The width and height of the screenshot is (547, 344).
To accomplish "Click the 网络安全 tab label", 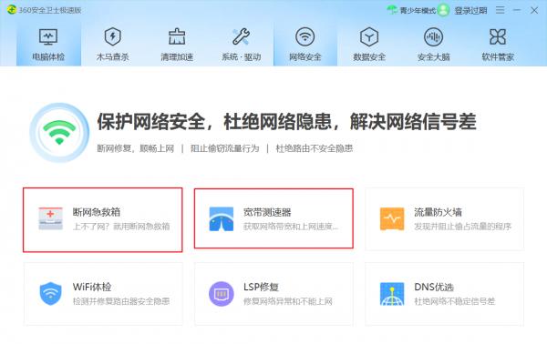I will pos(305,56).
